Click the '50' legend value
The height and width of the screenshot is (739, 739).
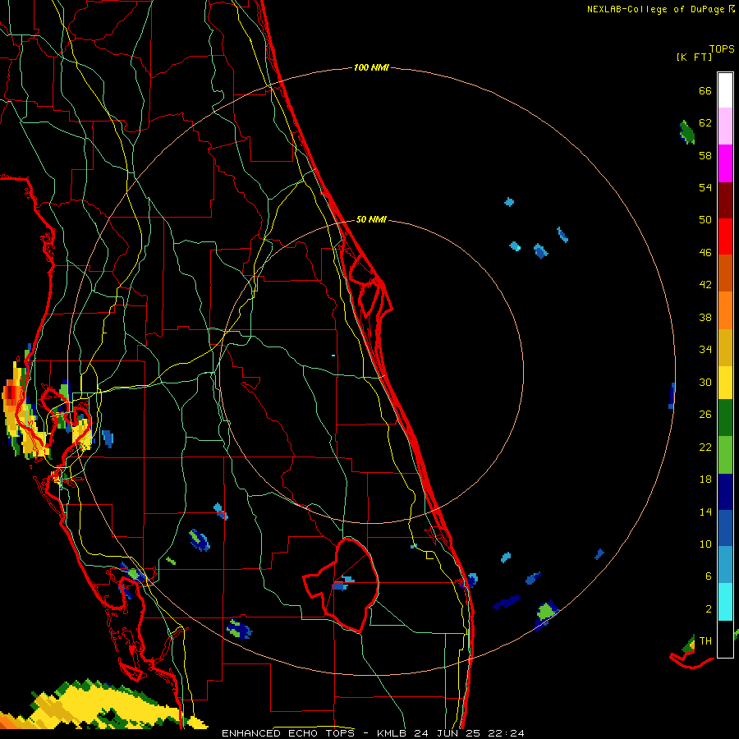coord(705,220)
